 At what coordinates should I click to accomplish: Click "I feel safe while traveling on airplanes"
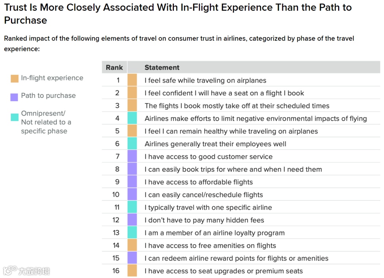pos(205,80)
